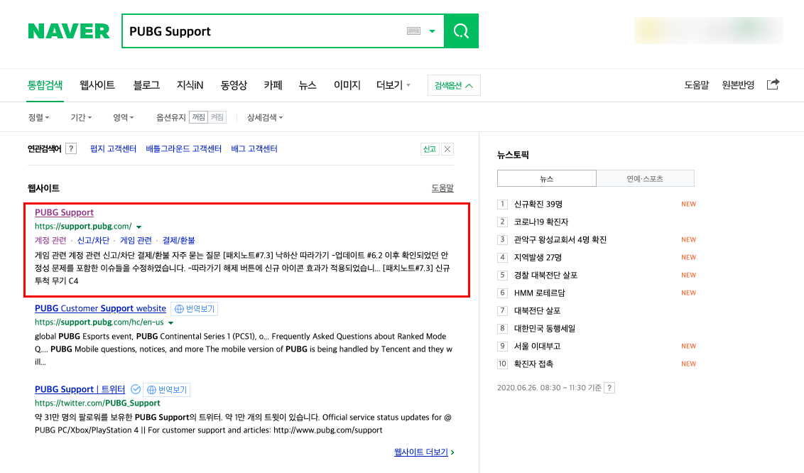Select the 통합검색 tab
Image resolution: width=804 pixels, height=473 pixels.
pyautogui.click(x=45, y=85)
